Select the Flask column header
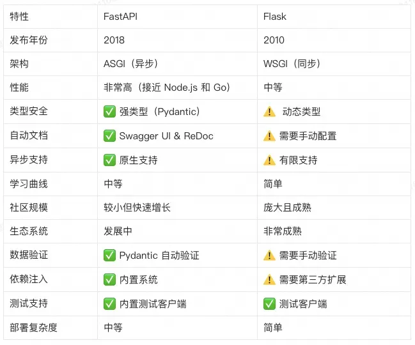Screen dimensions: 415x345 (x=275, y=17)
